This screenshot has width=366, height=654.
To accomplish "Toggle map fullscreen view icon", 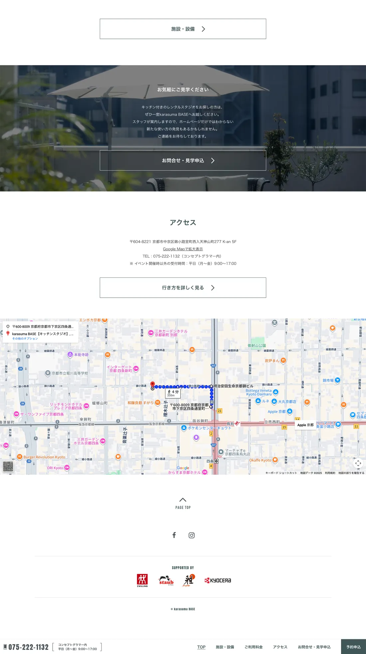I will 358,463.
